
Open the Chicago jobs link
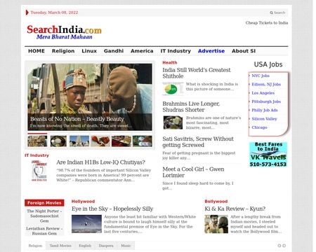pyautogui.click(x=259, y=127)
